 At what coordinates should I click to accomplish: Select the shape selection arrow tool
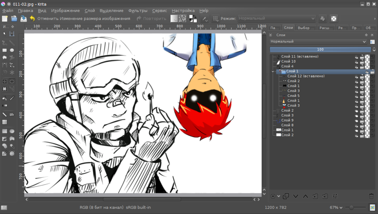[x=4, y=34]
